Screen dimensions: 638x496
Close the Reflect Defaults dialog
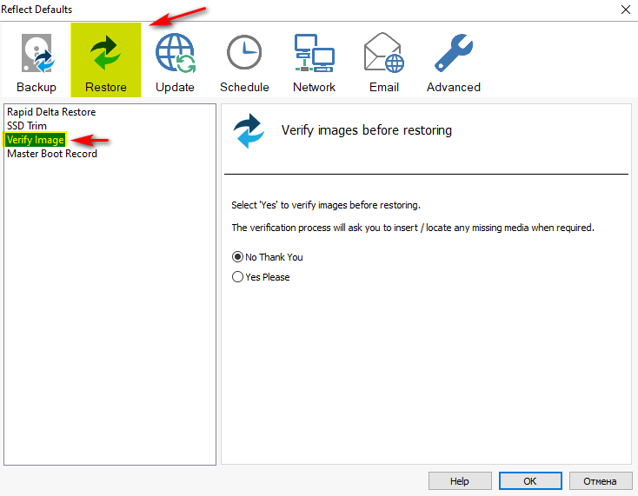tap(626, 10)
